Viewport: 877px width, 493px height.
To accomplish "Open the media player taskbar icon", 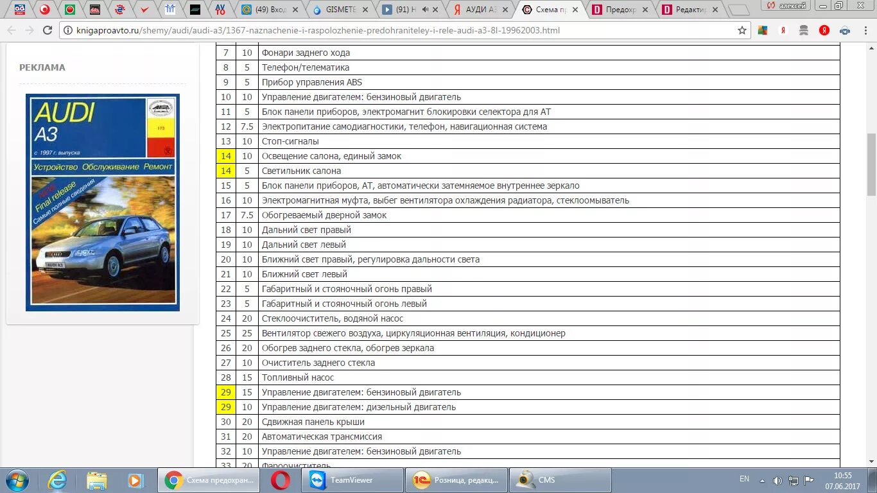I will 135,480.
